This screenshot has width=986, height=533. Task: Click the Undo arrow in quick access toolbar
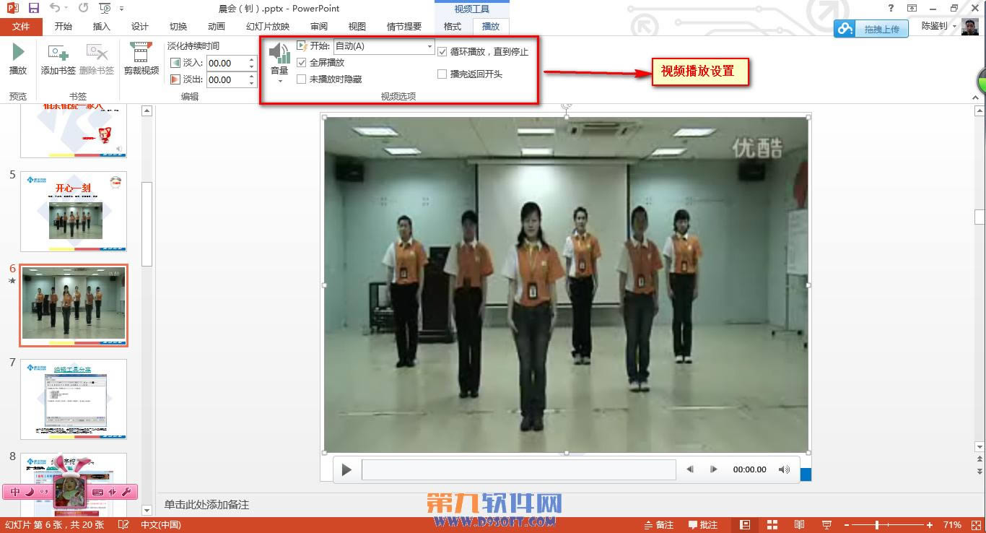click(56, 8)
